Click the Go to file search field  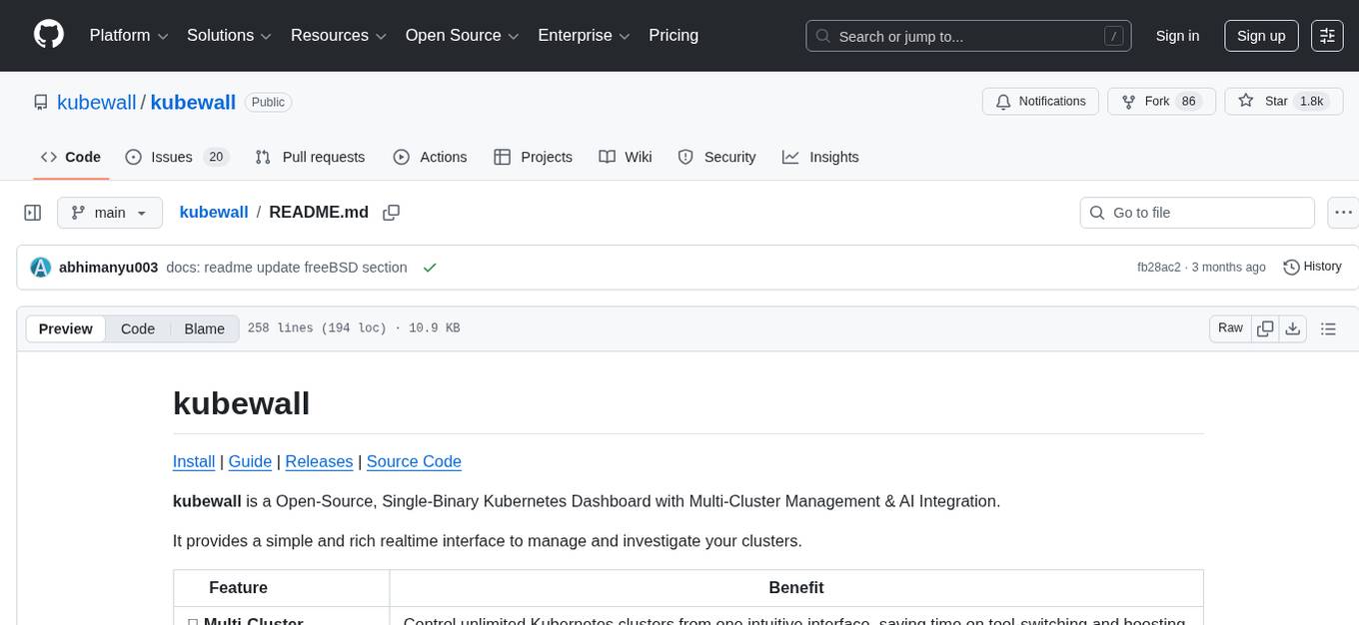[x=1196, y=212]
